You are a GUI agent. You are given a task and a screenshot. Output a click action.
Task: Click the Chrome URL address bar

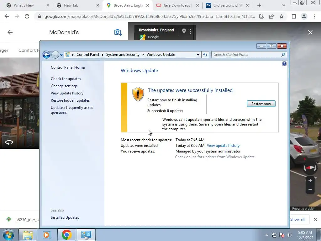150,16
